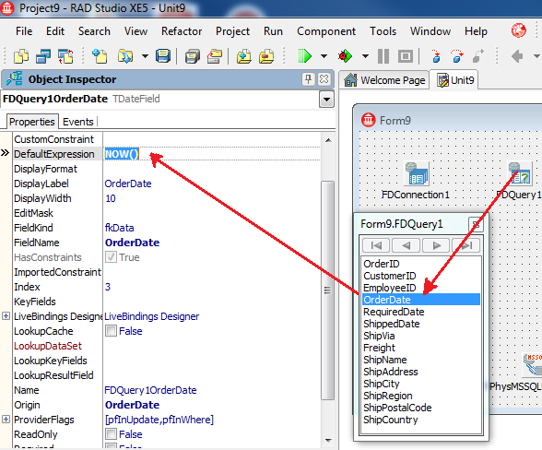Open the Refactor menu
This screenshot has width=542, height=450.
click(x=182, y=31)
